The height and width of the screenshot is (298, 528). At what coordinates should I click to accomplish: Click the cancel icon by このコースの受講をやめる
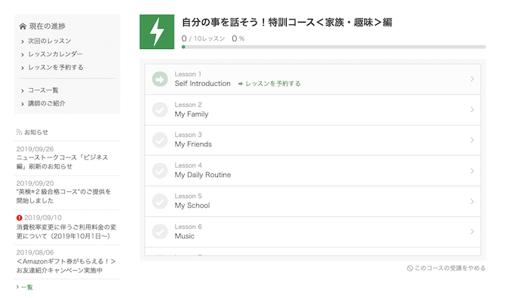click(x=410, y=268)
